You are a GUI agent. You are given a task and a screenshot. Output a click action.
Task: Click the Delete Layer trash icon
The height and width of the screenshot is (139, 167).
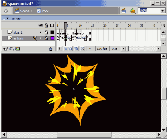(x=51, y=49)
